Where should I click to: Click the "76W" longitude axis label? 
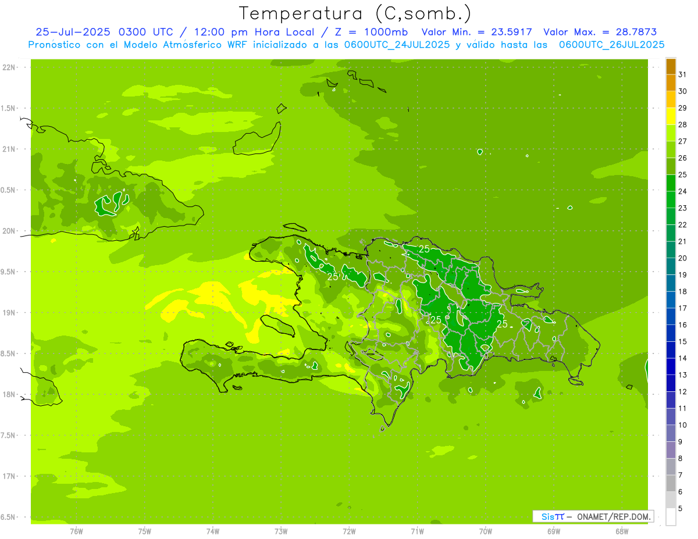click(76, 531)
